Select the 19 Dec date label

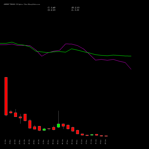point(10,142)
